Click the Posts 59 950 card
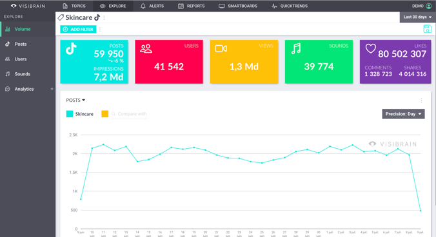 click(x=94, y=62)
